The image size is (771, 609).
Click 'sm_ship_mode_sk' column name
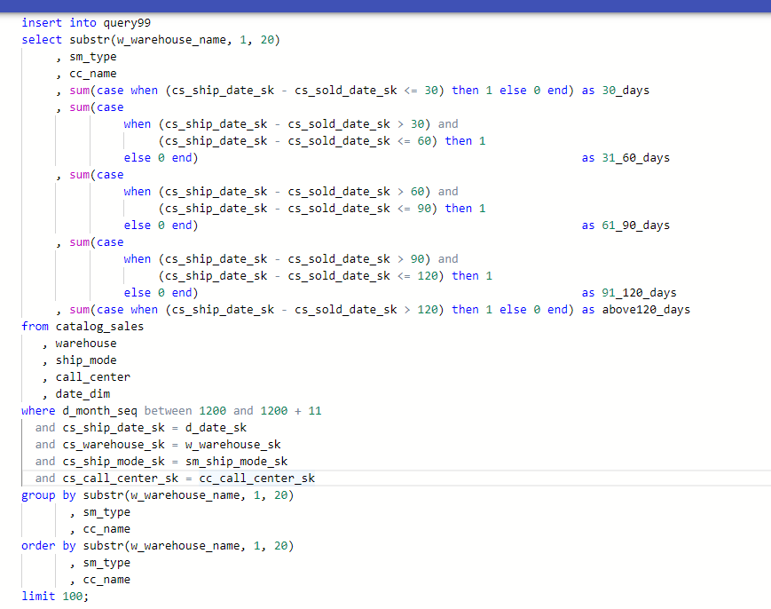click(236, 462)
